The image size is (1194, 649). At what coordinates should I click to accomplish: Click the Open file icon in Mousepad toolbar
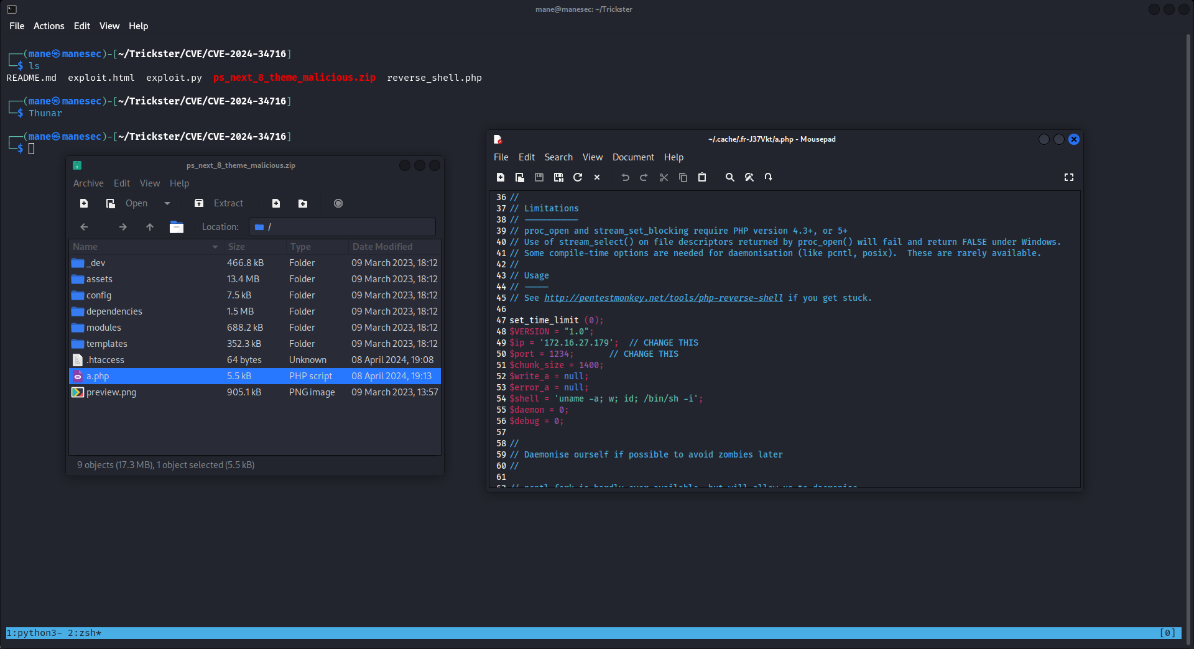coord(520,177)
